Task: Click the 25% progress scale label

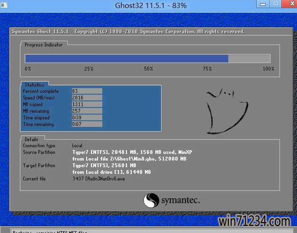Action: pyautogui.click(x=89, y=69)
